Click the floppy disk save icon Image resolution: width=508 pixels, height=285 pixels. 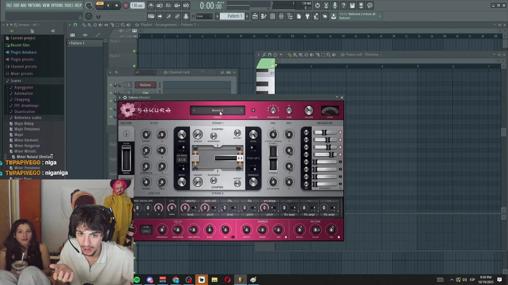click(352, 6)
